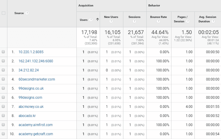Viewport: 221px width, 139px height.
Task: Click the 99designs.co.uk source link
Action: [x=31, y=88]
